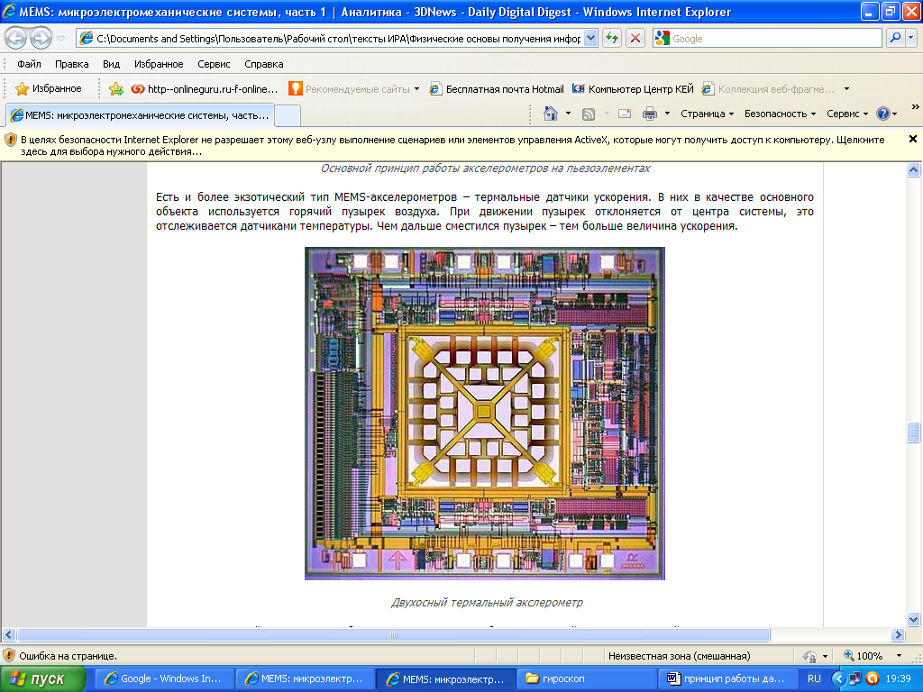This screenshot has height=692, width=923.
Task: Open the Файл menu
Action: pyautogui.click(x=29, y=64)
